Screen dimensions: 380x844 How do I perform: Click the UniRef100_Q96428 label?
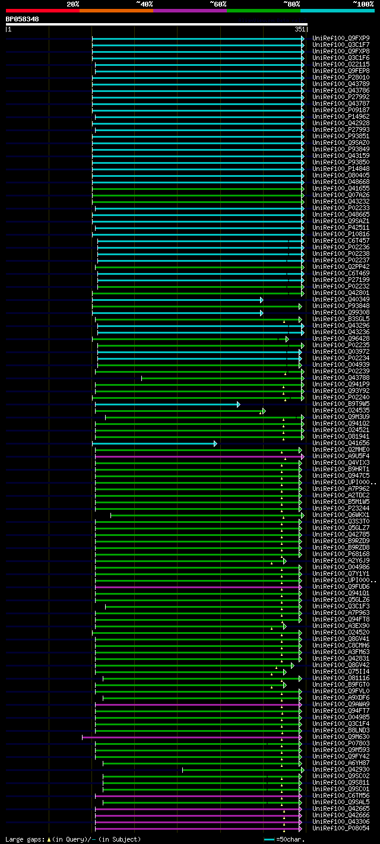341,339
